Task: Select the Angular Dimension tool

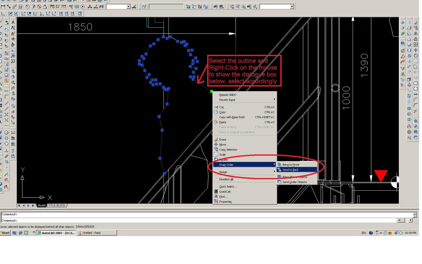Action: (x=44, y=6)
